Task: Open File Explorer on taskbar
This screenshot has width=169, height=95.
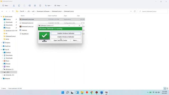Action: click(82, 92)
